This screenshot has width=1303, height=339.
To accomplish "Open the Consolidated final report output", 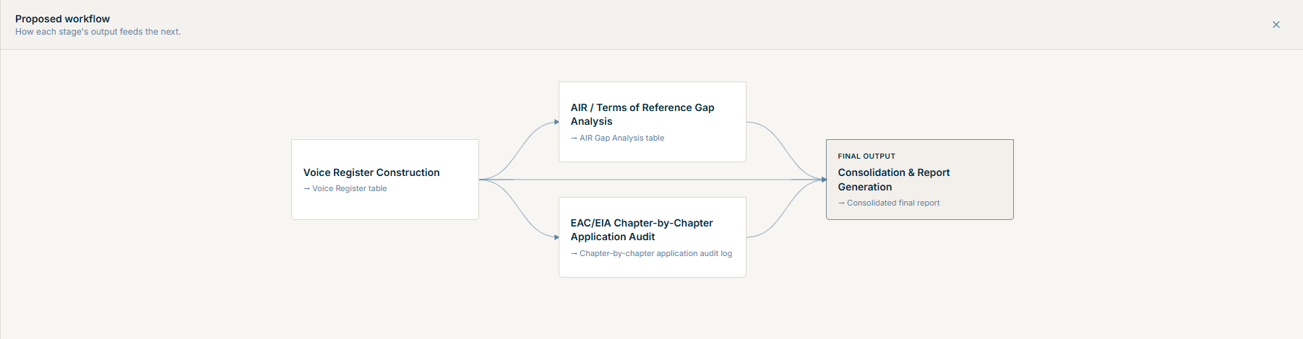I will coord(893,203).
